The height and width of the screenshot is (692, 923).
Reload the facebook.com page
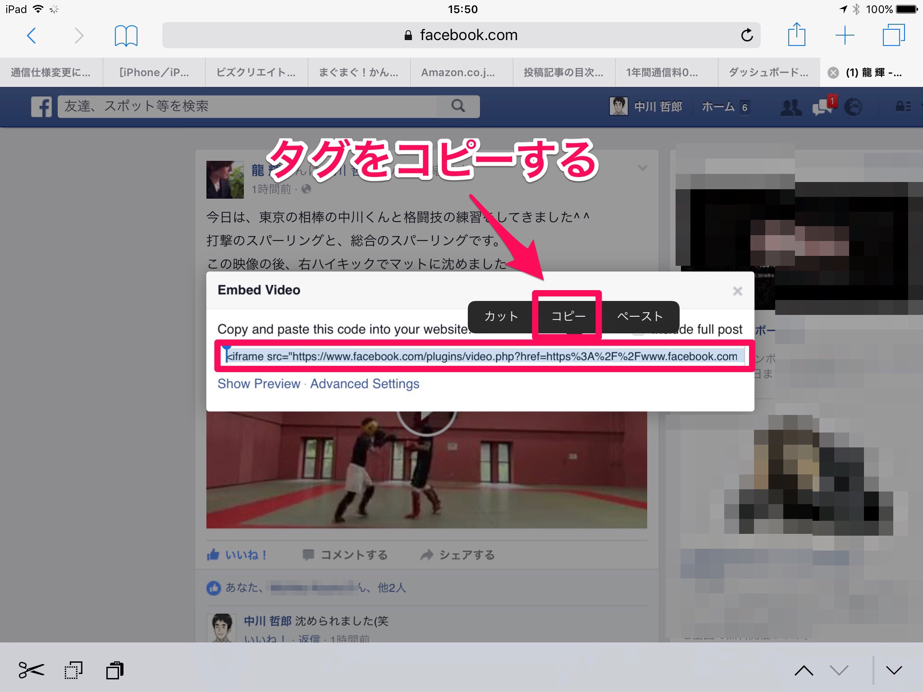point(747,35)
